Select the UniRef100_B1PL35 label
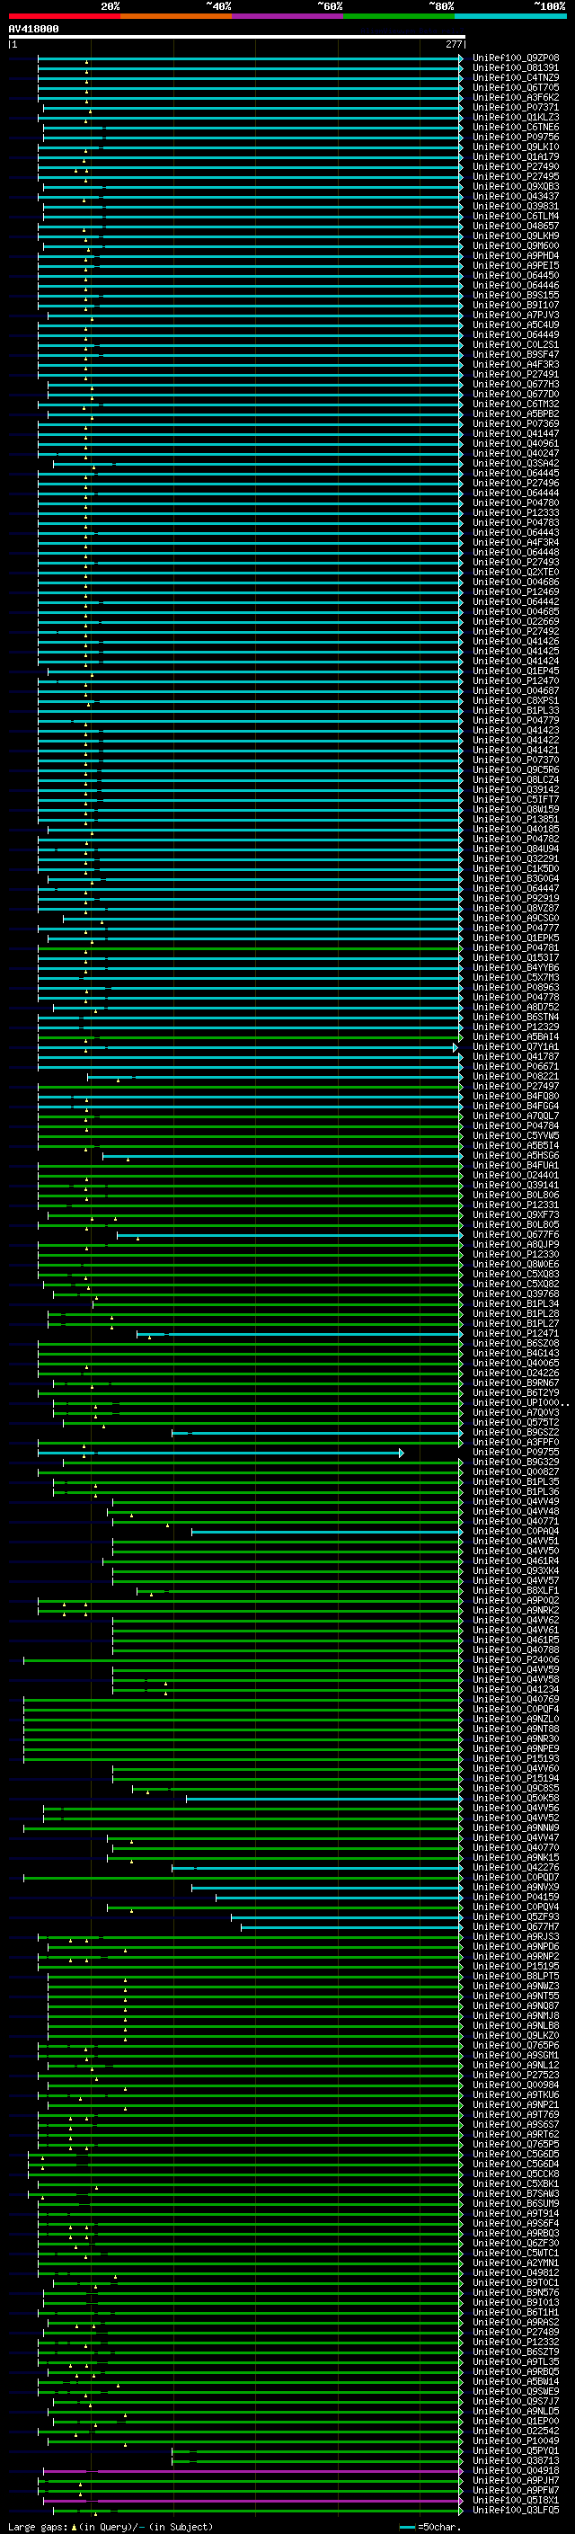 click(516, 1481)
